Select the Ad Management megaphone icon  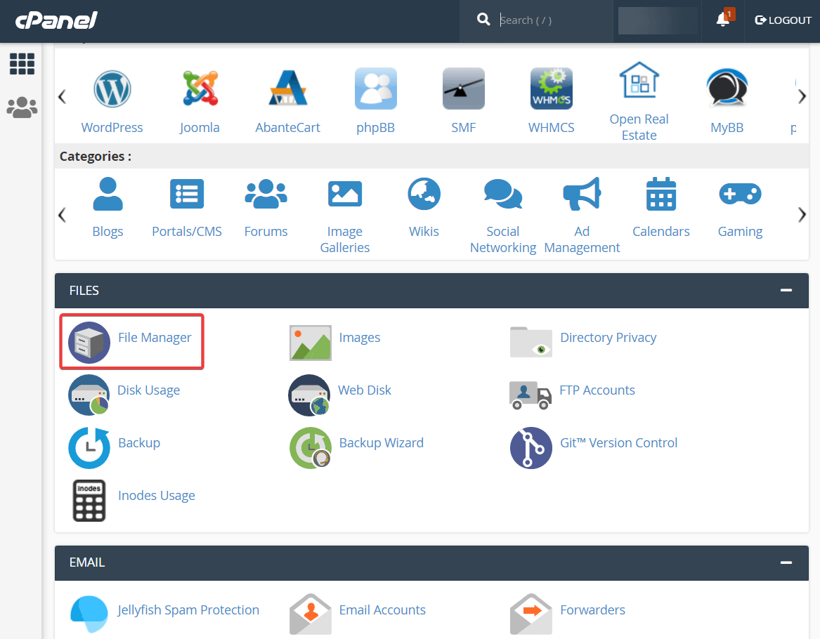click(582, 194)
